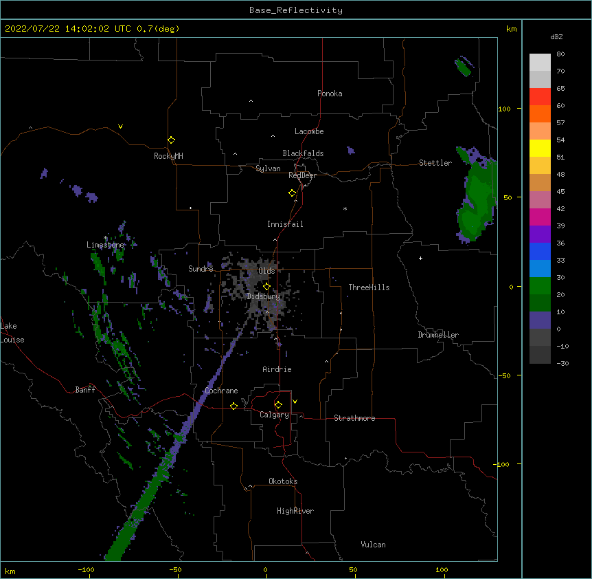The width and height of the screenshot is (592, 579).
Task: Click the Cochrane city label
Action: 221,391
